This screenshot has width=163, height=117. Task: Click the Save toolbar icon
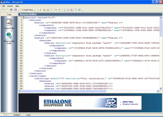pos(11,10)
